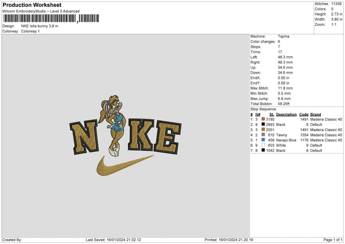
Task: Click the 'Printed: 16/01/2024 21.20.19' footer text
Action: click(229, 240)
